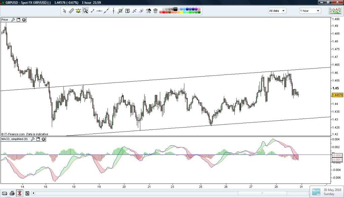Select the text annotation tool

click(127, 11)
